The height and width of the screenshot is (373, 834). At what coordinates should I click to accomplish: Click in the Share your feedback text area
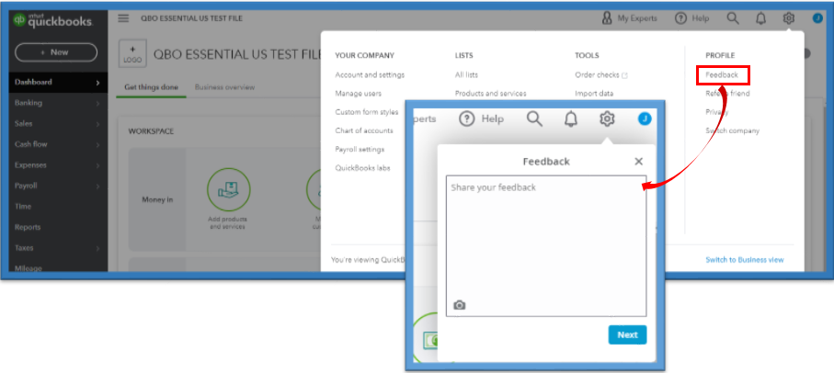546,246
